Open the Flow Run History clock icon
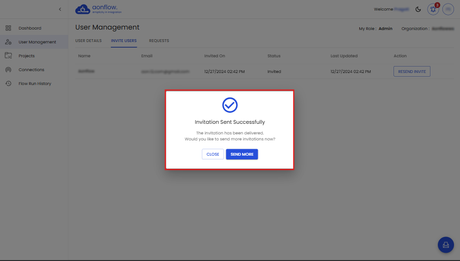The height and width of the screenshot is (261, 460). point(8,84)
